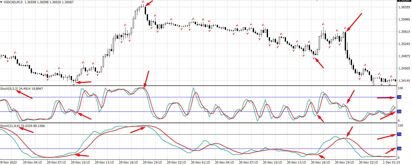
Task: Click the 70 level tag in Stoch(9,3,3) panel
Action: point(399,97)
